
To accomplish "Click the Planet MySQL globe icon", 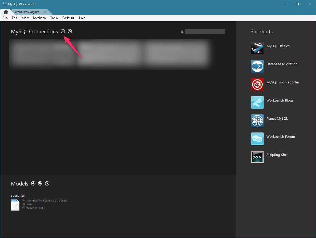I will (x=257, y=120).
